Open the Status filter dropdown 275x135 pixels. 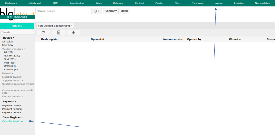click(x=124, y=11)
